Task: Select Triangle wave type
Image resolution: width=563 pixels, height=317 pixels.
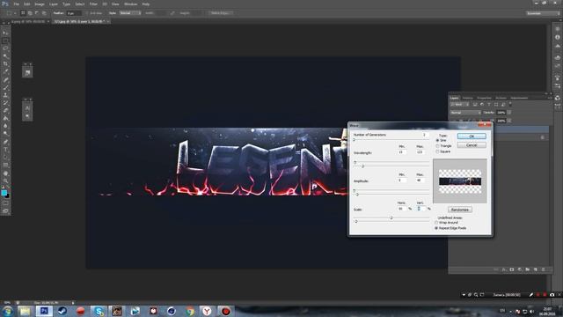Action: tap(437, 146)
